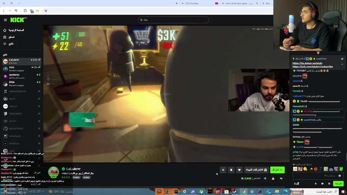Viewport: 347px width, 195px height.
Task: Open Microsoft Edge from the taskbar
Action: point(285,192)
